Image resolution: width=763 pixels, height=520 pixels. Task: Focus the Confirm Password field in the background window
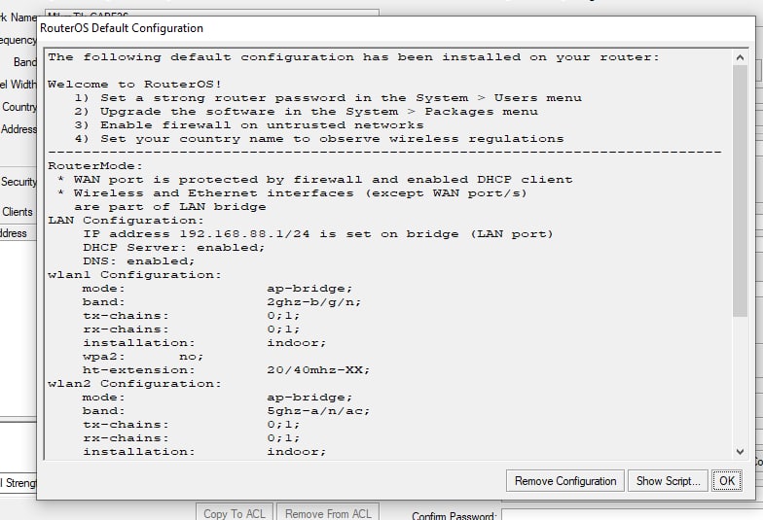pyautogui.click(x=632, y=515)
